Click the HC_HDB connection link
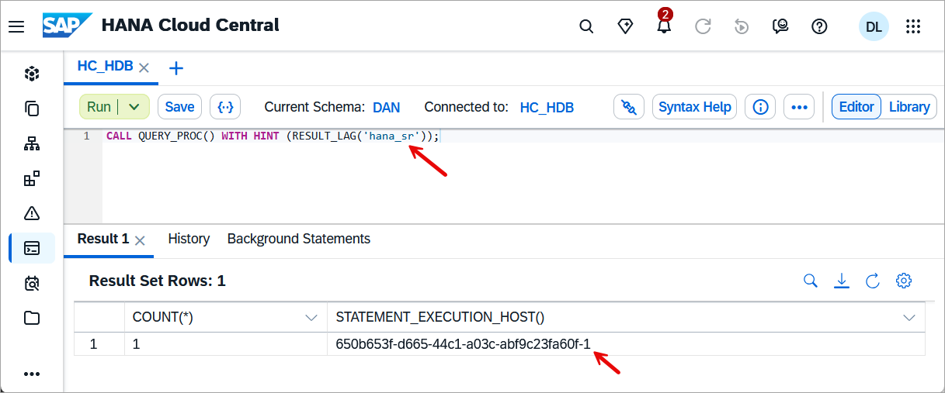The height and width of the screenshot is (393, 945). [547, 107]
